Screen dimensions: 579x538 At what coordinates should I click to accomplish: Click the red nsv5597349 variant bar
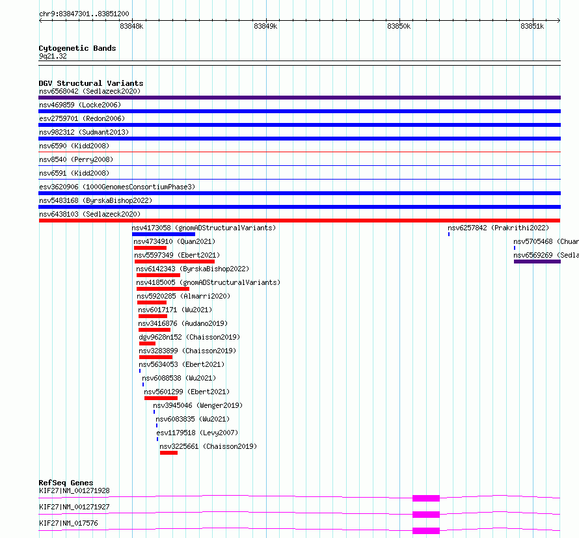point(174,262)
